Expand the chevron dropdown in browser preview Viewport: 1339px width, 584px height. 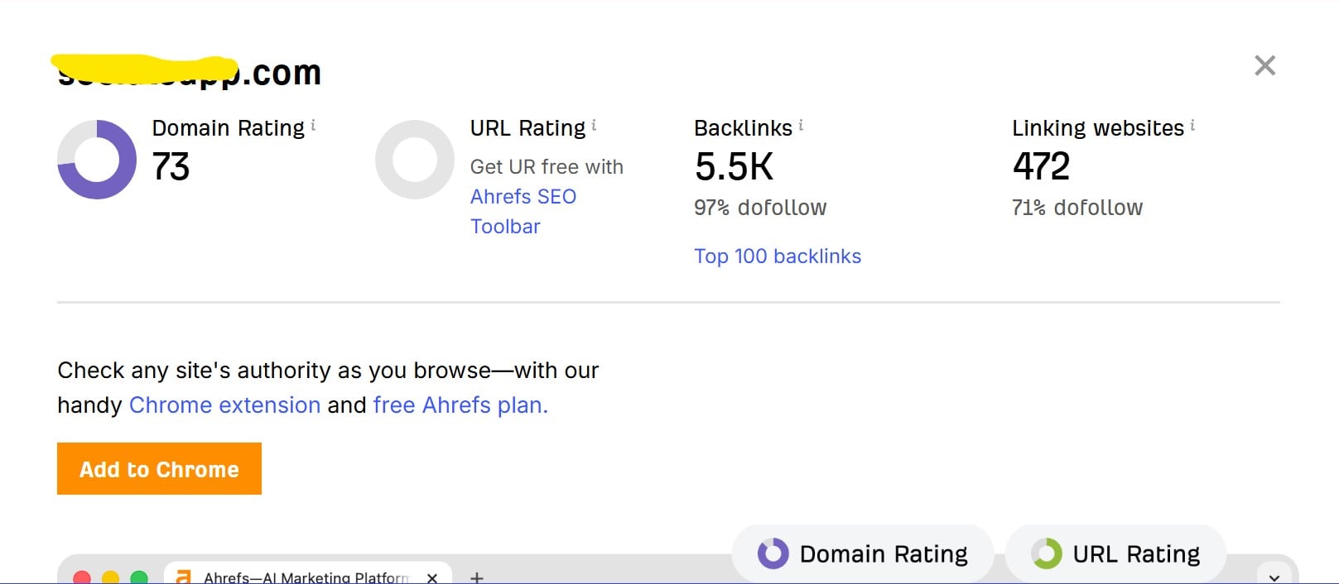(1274, 577)
